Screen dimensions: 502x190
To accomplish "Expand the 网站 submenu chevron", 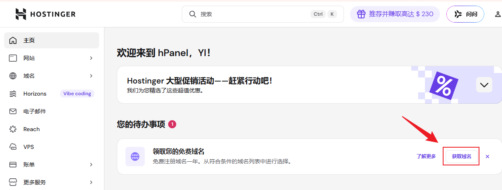I will [x=91, y=58].
